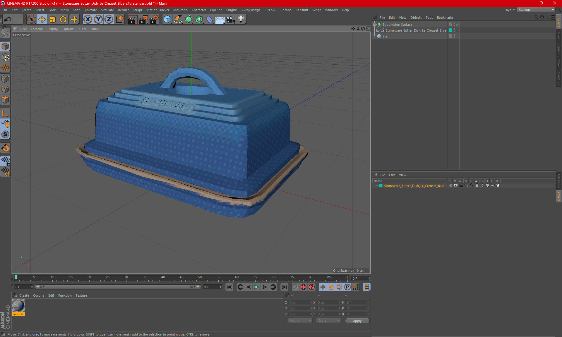
Task: Add a Floor environment object
Action: (220, 20)
